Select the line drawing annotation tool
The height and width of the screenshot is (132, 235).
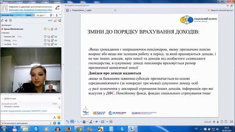click(78, 122)
